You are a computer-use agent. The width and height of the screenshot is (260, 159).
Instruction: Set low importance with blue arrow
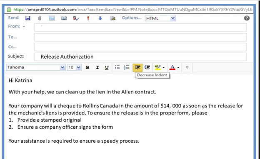coord(100,18)
